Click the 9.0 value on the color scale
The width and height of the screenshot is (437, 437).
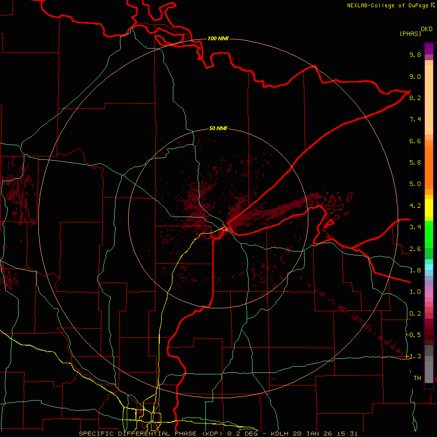[x=415, y=76]
